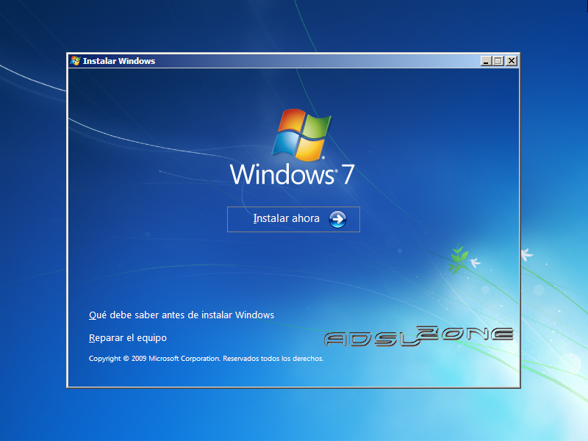The image size is (588, 441).
Task: Click the Instalar ahora button
Action: [x=293, y=219]
